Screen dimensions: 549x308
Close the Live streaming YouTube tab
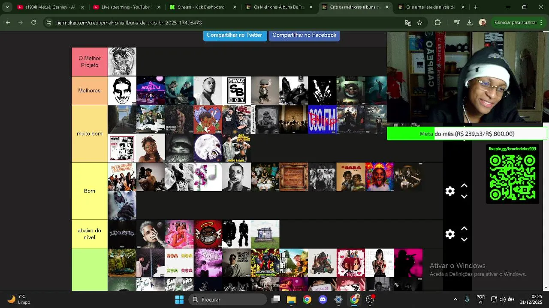click(158, 7)
